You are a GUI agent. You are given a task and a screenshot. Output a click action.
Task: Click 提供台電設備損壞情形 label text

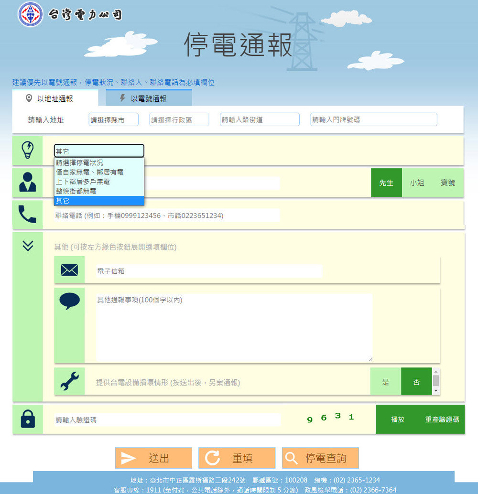[x=168, y=383]
